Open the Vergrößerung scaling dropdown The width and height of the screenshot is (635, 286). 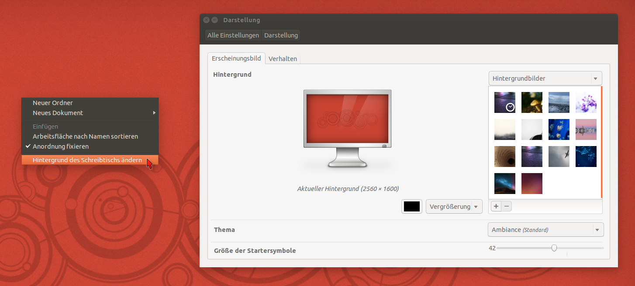(x=454, y=207)
